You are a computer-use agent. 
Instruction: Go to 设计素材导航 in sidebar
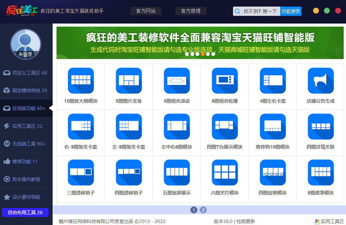coord(26,197)
